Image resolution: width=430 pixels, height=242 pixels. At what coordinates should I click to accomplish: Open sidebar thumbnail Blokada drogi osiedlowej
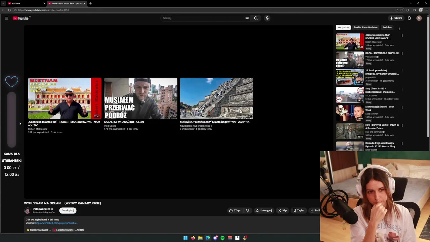tap(350, 146)
